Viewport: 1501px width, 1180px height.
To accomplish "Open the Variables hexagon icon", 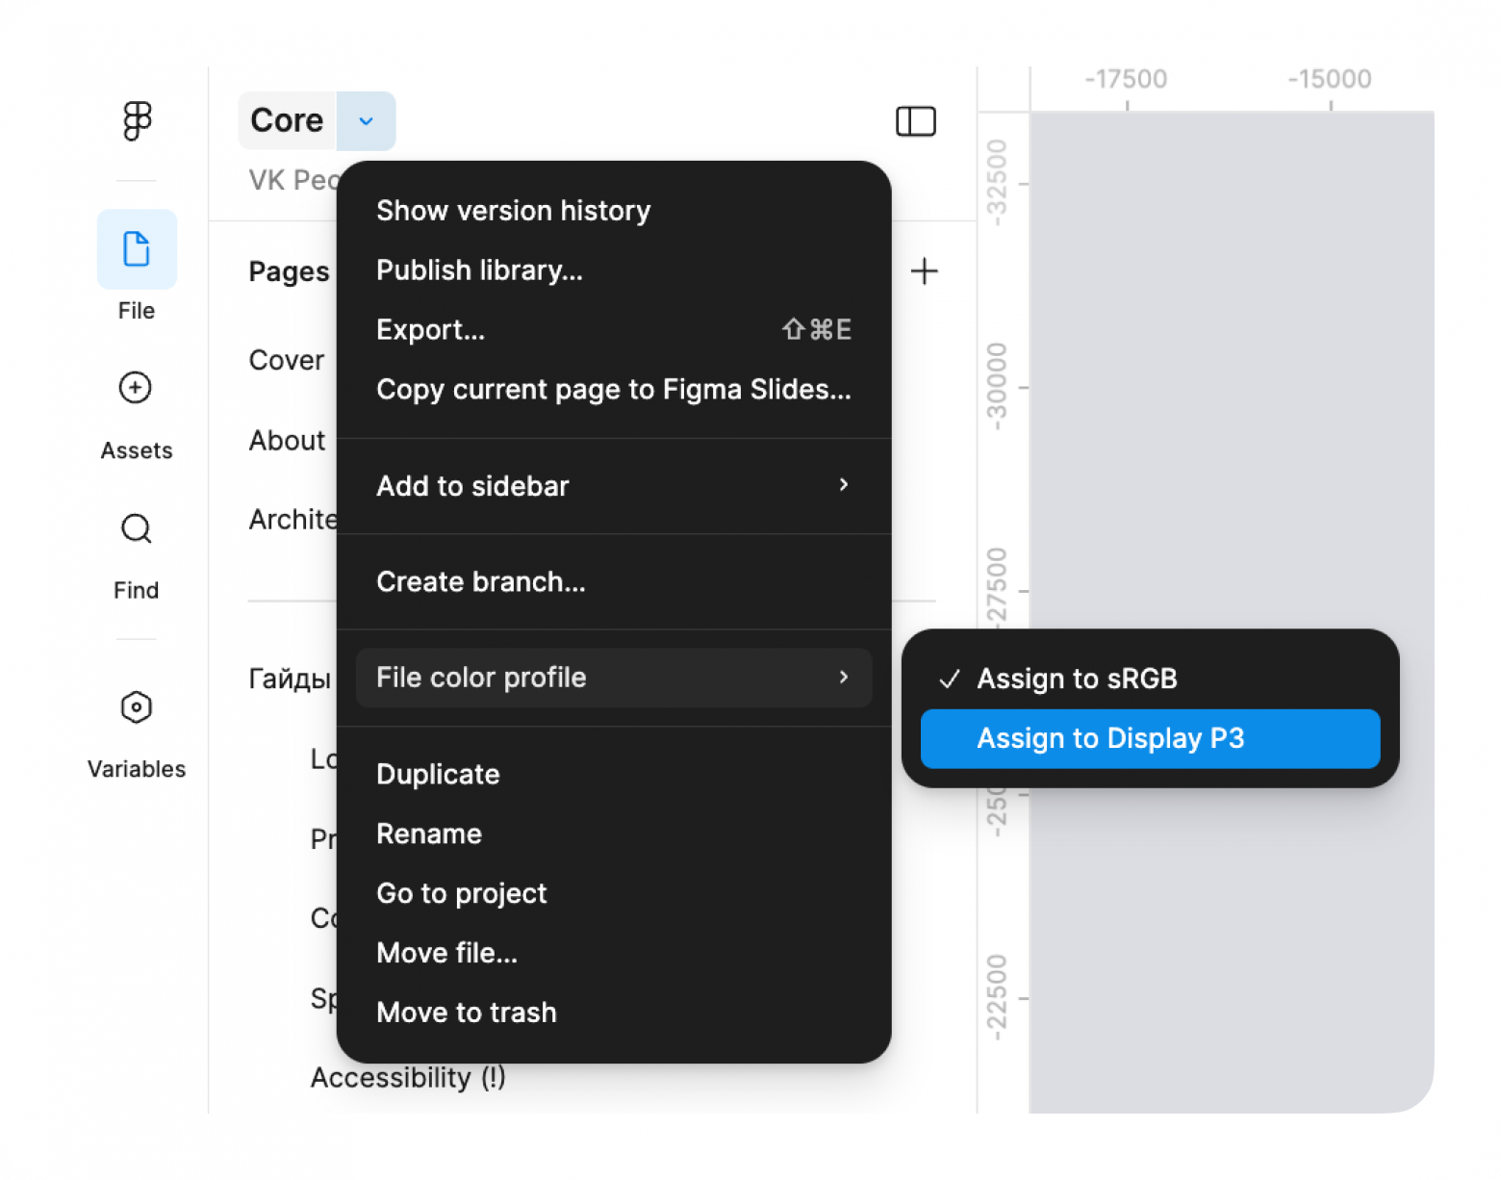I will point(136,707).
